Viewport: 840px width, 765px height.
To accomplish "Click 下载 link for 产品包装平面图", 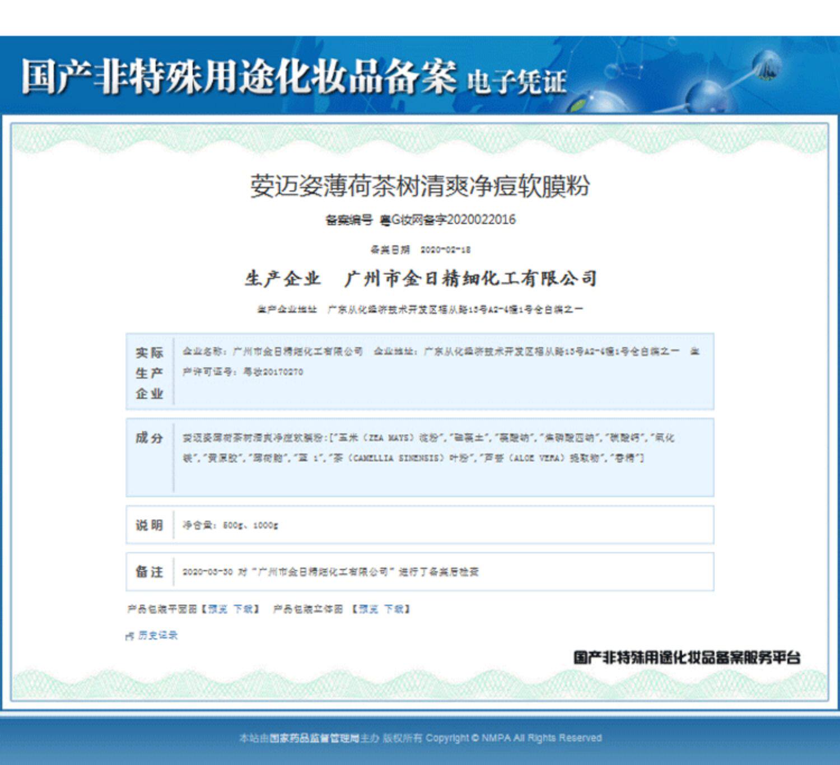I will pyautogui.click(x=242, y=609).
